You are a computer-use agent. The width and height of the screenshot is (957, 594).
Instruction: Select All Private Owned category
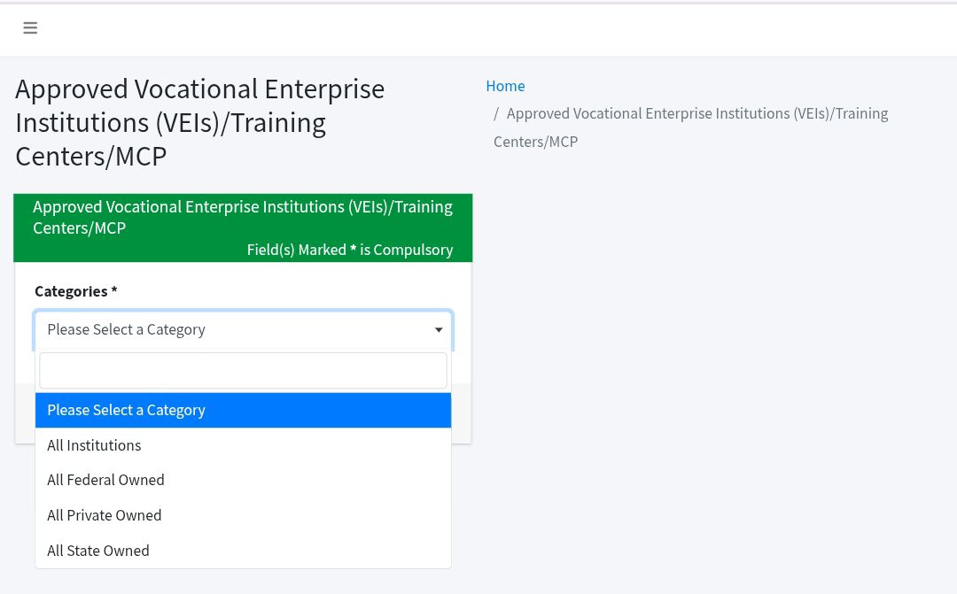pyautogui.click(x=243, y=515)
